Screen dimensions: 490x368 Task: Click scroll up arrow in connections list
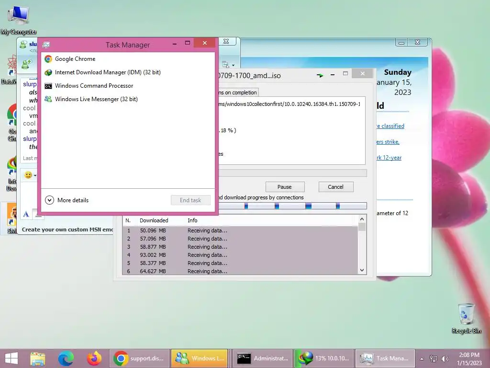[x=362, y=219]
